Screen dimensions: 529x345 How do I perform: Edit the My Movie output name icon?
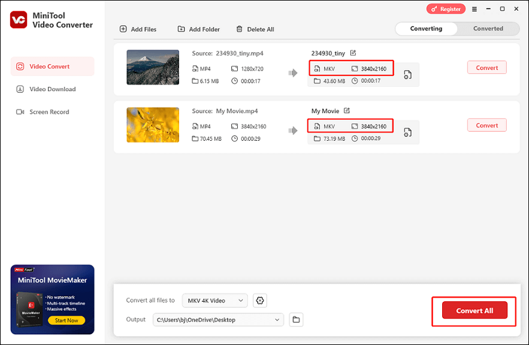346,111
